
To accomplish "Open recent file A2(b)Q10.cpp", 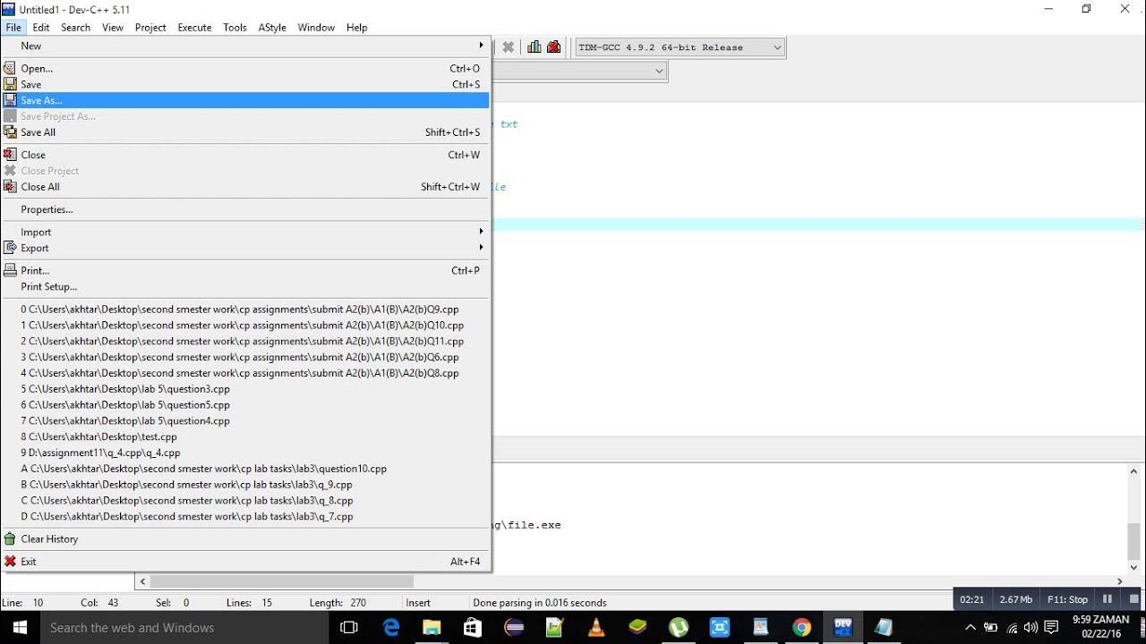I will [x=245, y=326].
